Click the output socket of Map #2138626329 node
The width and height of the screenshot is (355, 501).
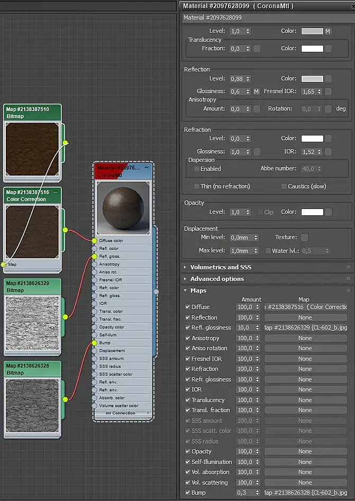coord(65,317)
